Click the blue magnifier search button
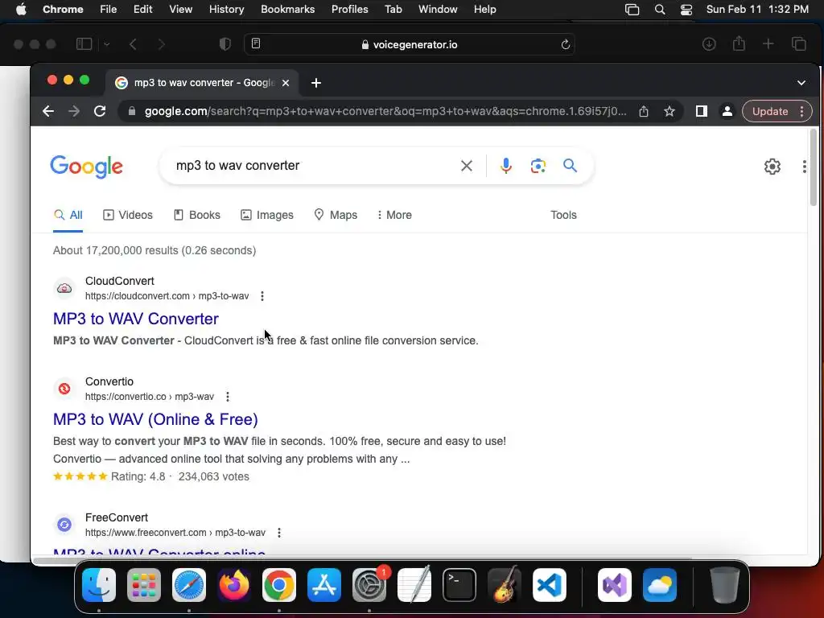Screen dimensions: 824x618 [x=571, y=166]
